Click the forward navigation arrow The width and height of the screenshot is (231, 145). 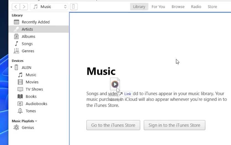tap(24, 7)
